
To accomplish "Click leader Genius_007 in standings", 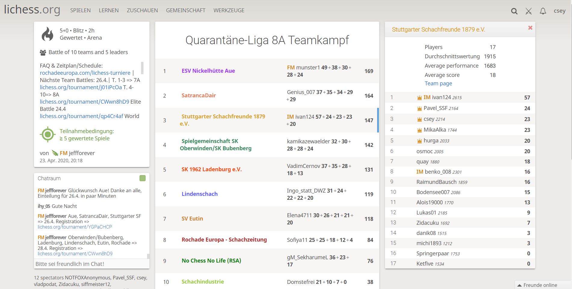I will point(301,92).
